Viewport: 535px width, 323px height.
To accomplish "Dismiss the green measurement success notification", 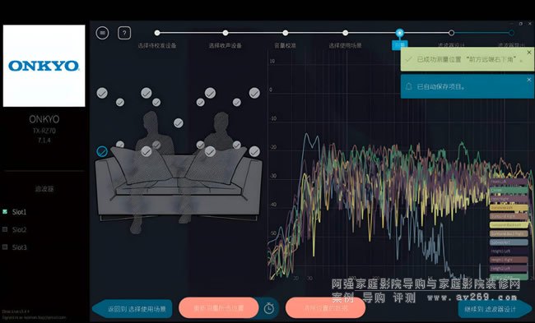I will 529,53.
